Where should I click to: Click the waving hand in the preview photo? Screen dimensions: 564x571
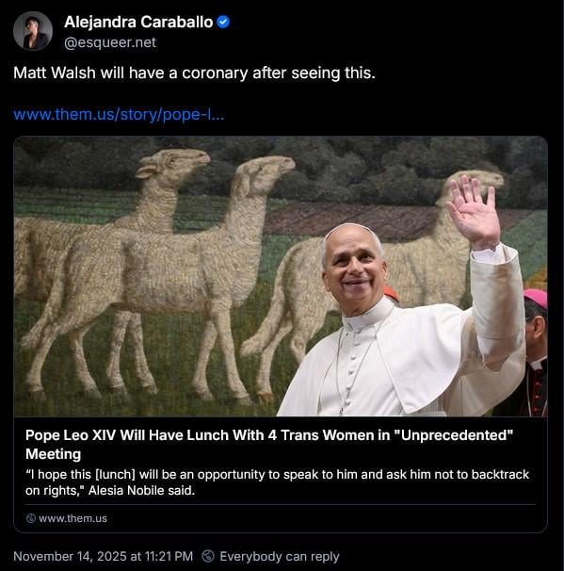475,212
